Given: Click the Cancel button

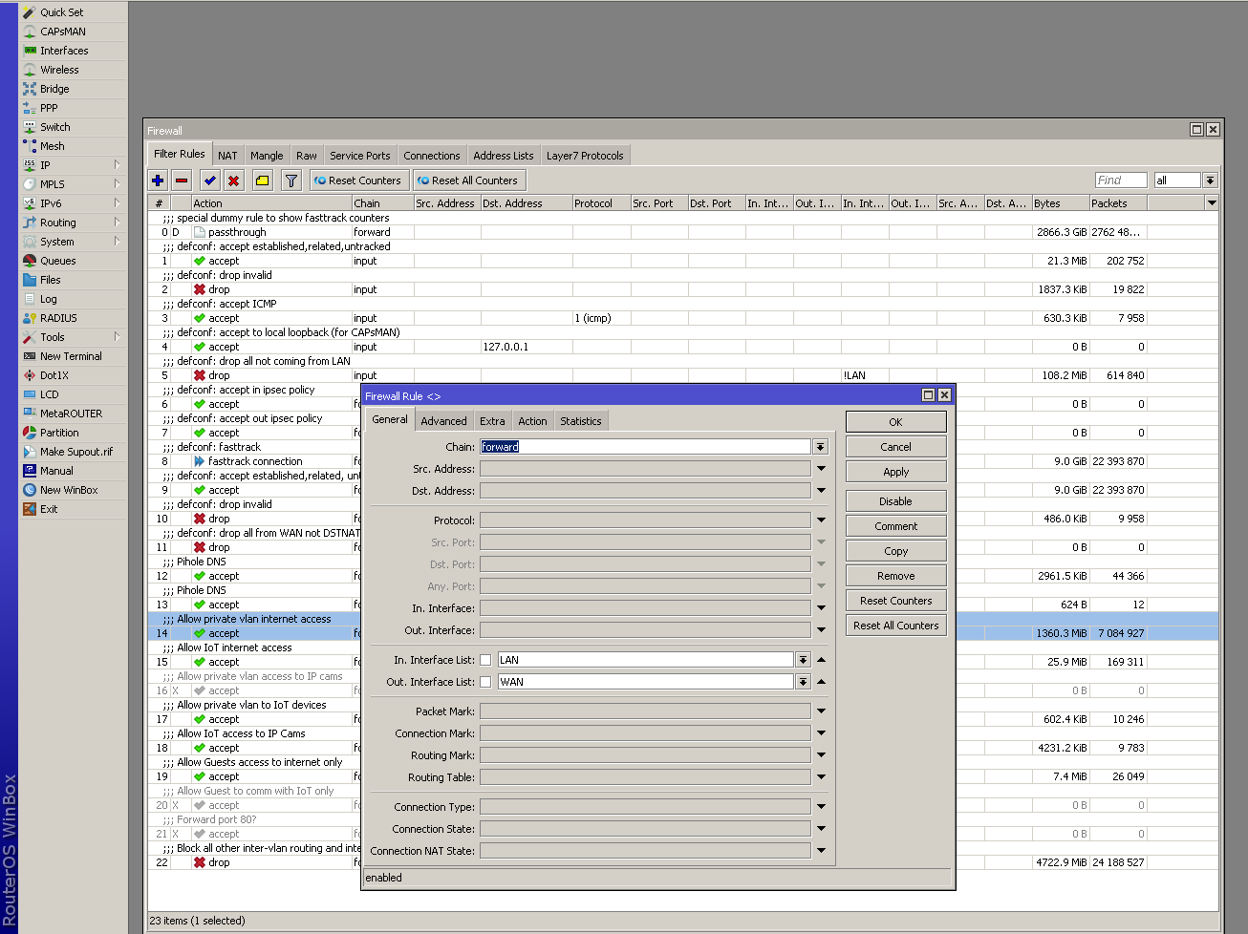Looking at the screenshot, I should point(895,447).
